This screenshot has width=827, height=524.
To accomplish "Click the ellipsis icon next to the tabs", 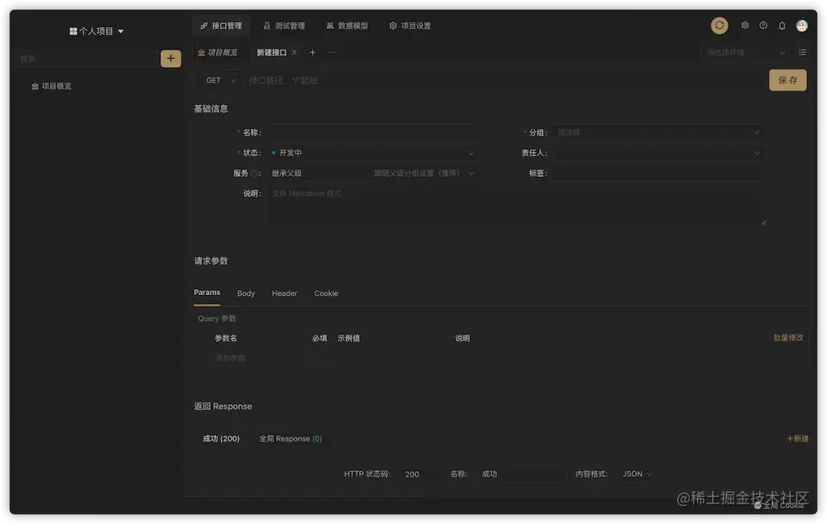I will coord(331,52).
